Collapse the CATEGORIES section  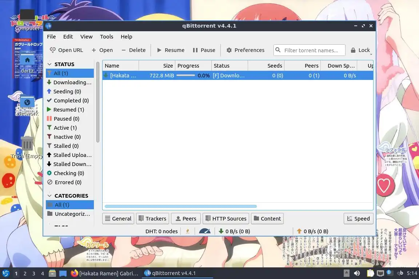pos(49,196)
